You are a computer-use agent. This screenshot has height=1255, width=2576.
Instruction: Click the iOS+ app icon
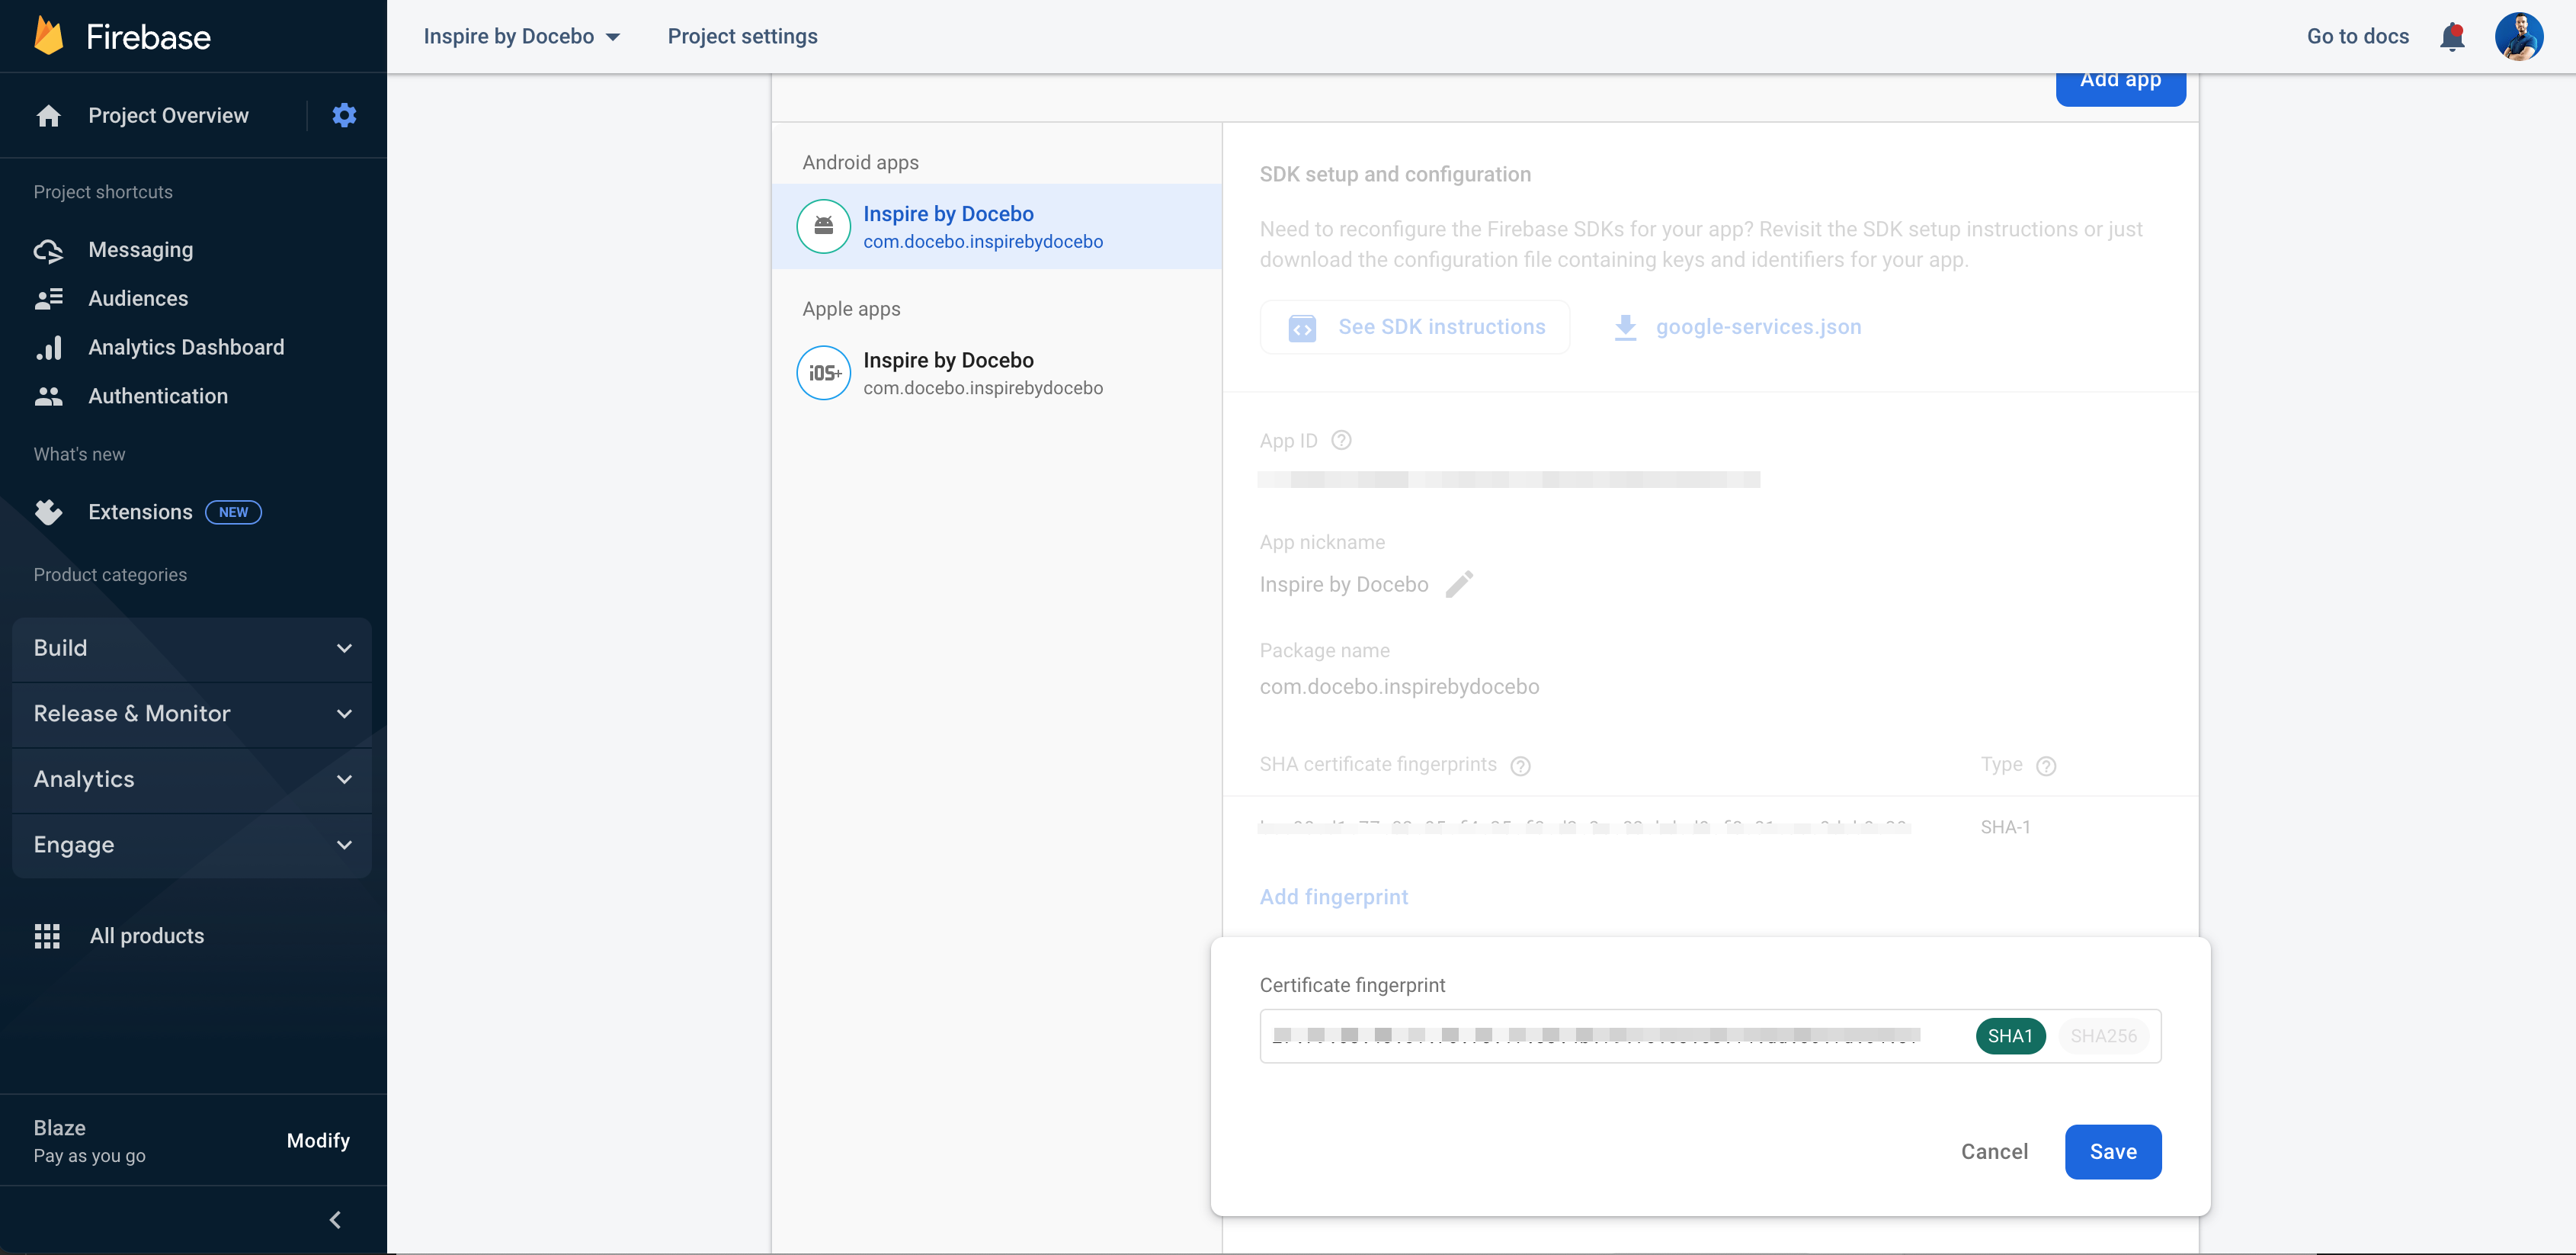tap(823, 372)
